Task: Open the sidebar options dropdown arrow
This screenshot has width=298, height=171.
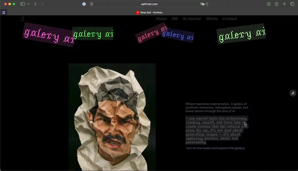Action: tap(28, 4)
